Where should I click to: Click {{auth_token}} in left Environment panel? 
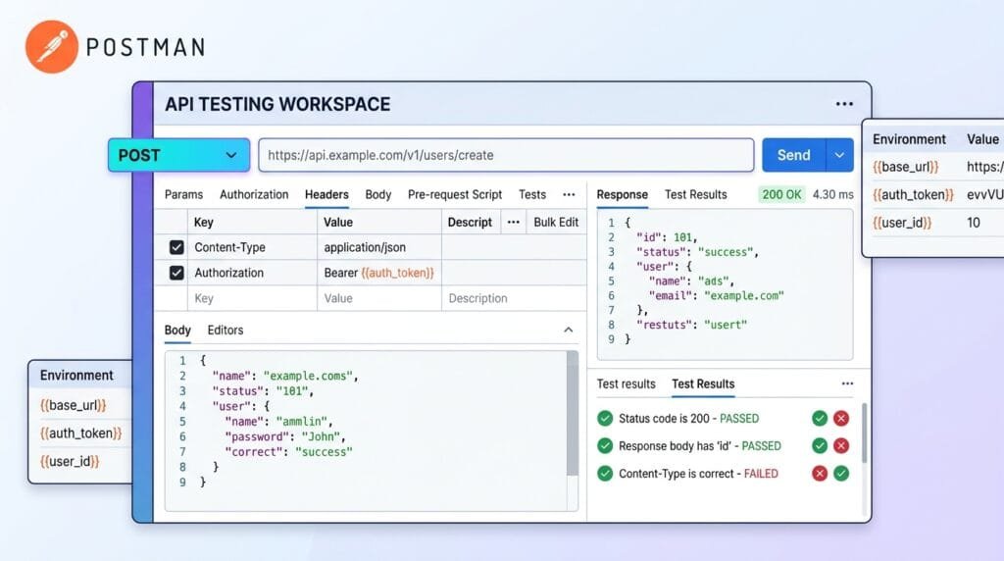point(80,433)
